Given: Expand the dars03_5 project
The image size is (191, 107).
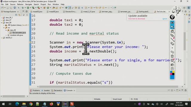Looking at the screenshot, I should click(x=1, y=38).
